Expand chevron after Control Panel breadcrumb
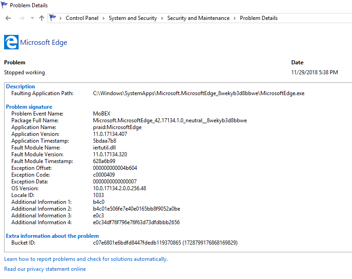 coord(103,19)
